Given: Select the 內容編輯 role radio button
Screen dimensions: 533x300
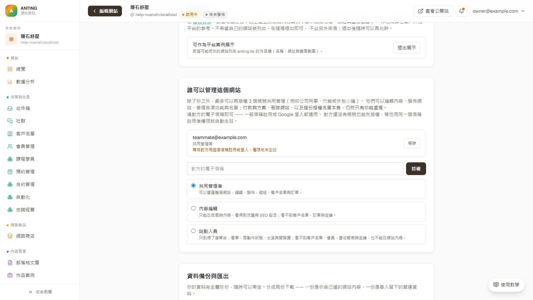Looking at the screenshot, I should [193, 208].
